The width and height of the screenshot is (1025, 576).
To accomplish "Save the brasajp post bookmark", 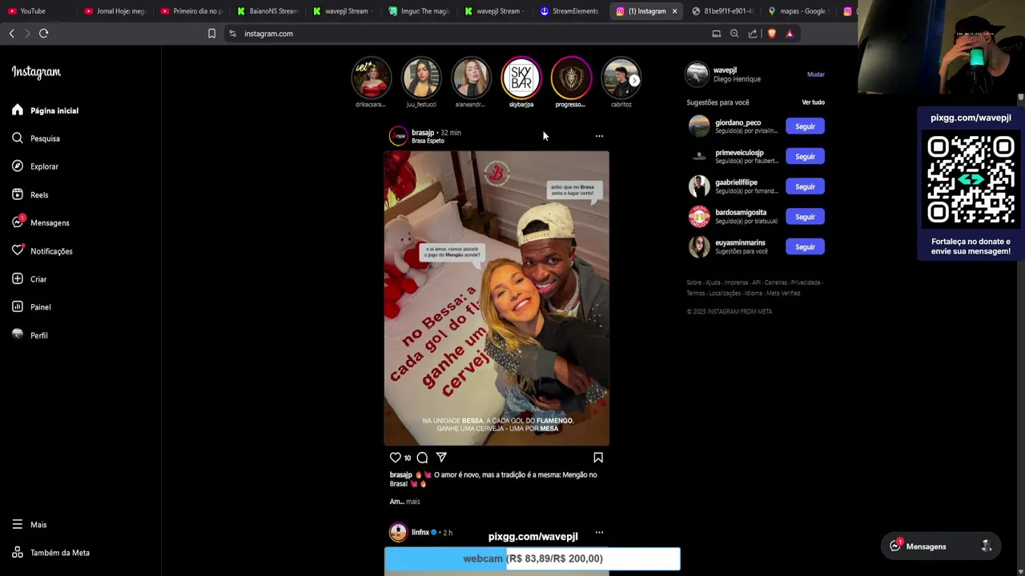I will 598,458.
